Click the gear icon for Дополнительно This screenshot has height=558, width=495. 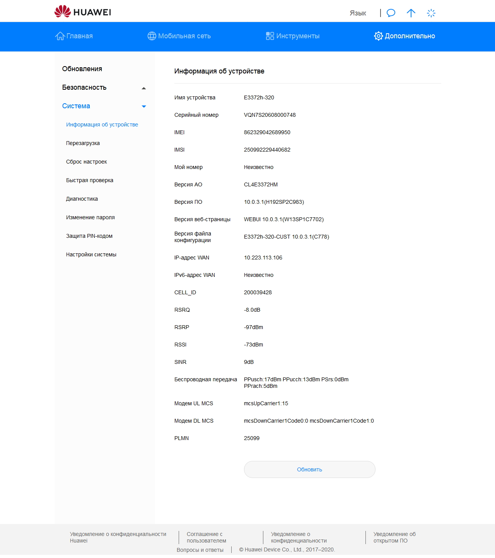(378, 36)
